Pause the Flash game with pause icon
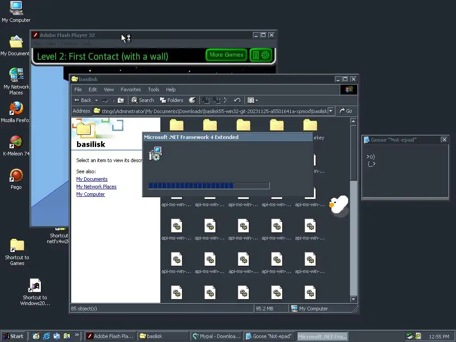 point(256,55)
